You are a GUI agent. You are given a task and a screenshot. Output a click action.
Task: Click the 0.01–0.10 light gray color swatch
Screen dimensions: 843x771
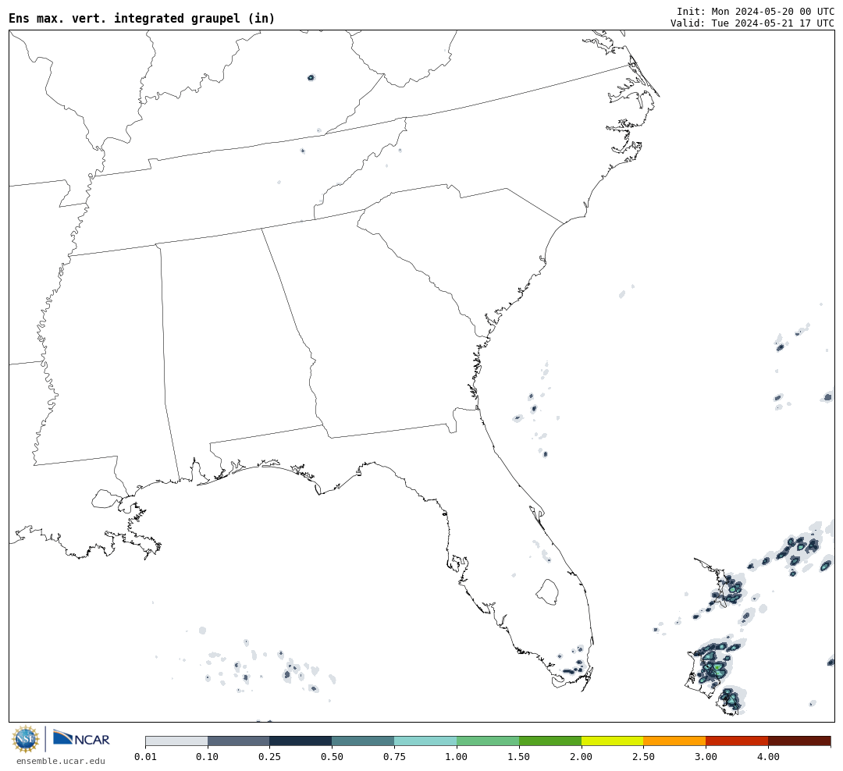(x=176, y=741)
